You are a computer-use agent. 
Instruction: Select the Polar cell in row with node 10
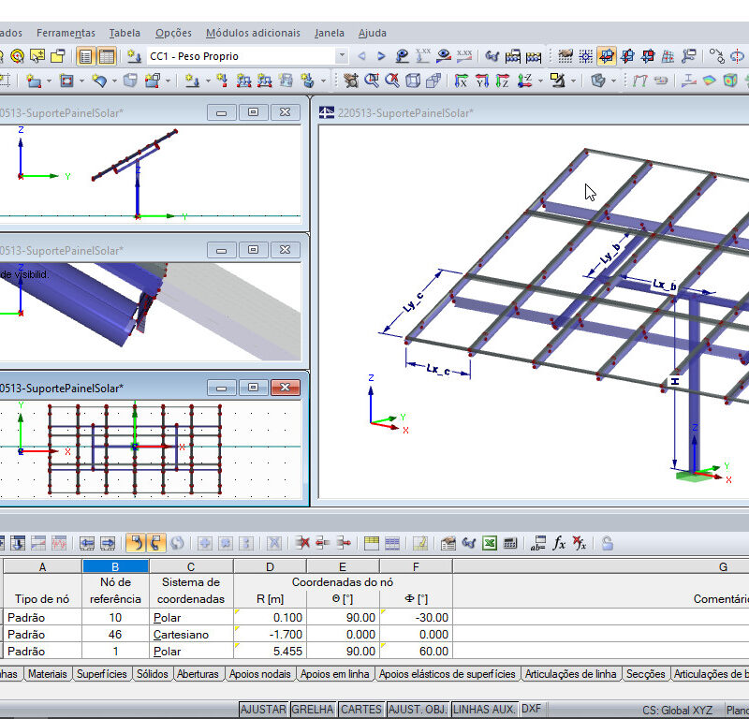191,618
